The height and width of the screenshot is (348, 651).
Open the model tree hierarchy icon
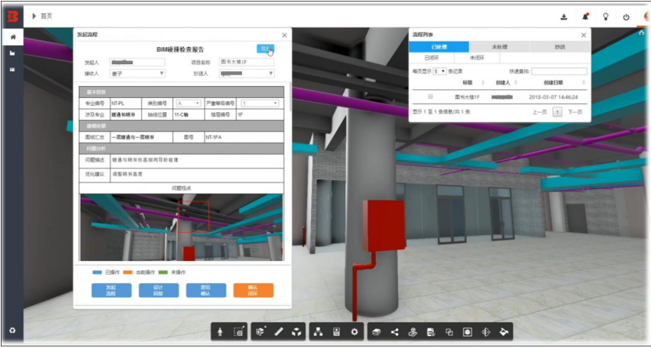[x=318, y=332]
